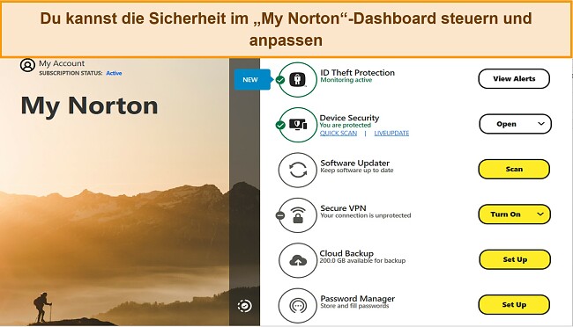Click Scan for Software Updater

tap(514, 169)
